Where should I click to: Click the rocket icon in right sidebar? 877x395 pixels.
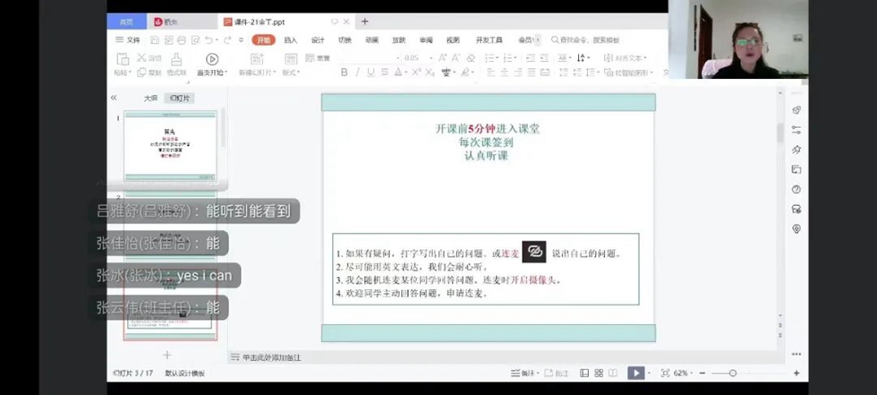796,110
